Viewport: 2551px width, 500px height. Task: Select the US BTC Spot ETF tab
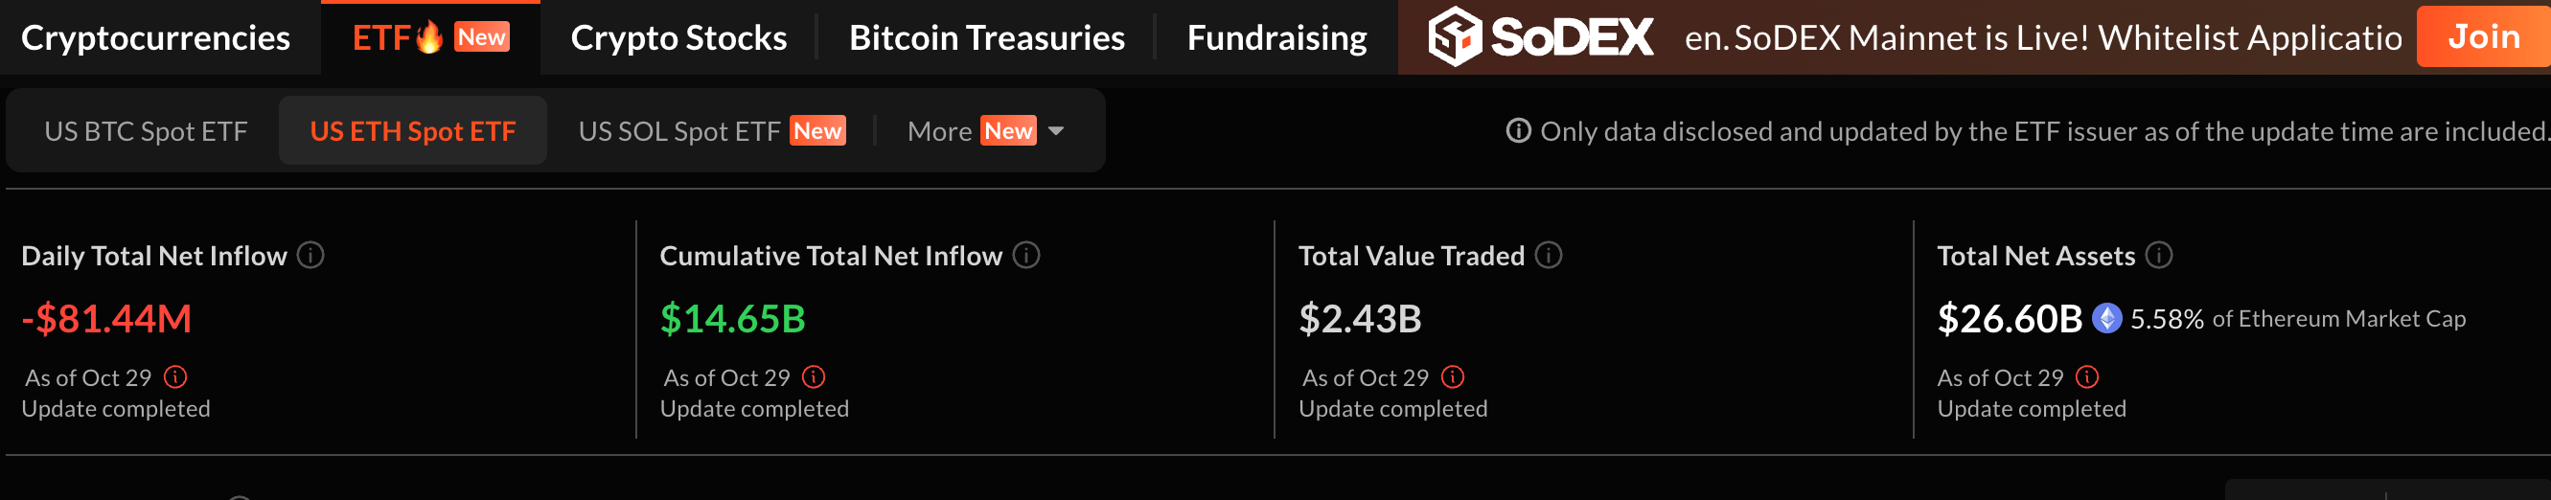point(146,130)
